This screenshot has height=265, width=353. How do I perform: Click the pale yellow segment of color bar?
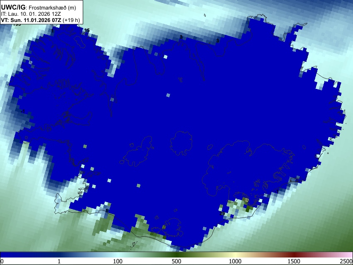[235, 255]
